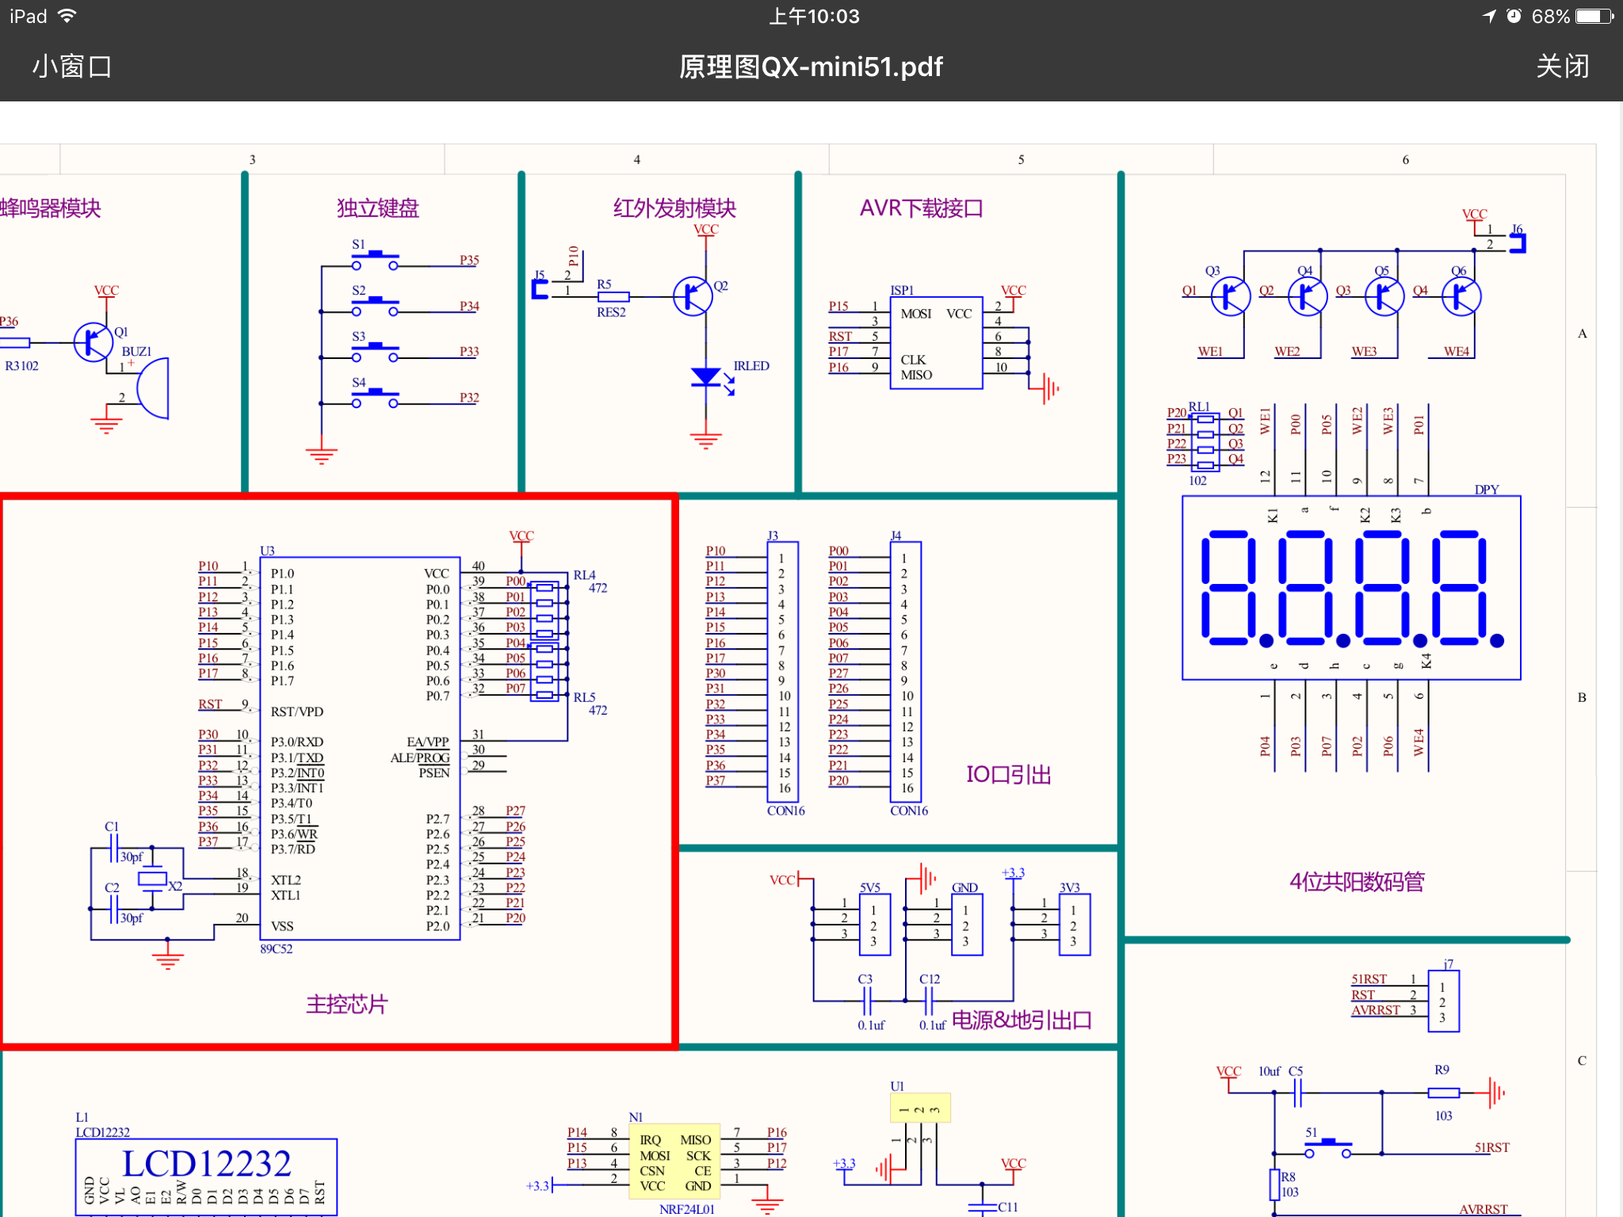Tap the J6 jumper symbol

[x=1518, y=243]
